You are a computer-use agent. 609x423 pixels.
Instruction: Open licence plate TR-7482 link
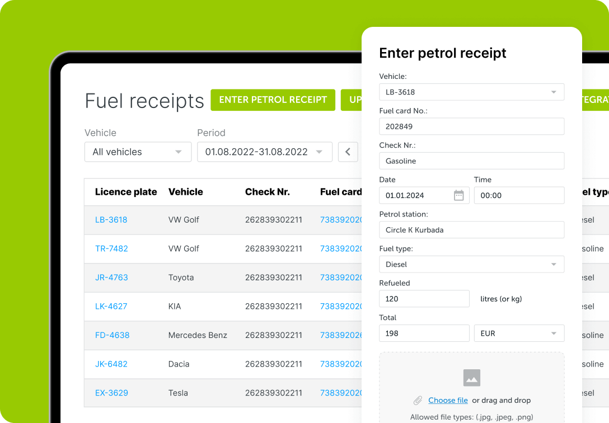[x=111, y=248]
